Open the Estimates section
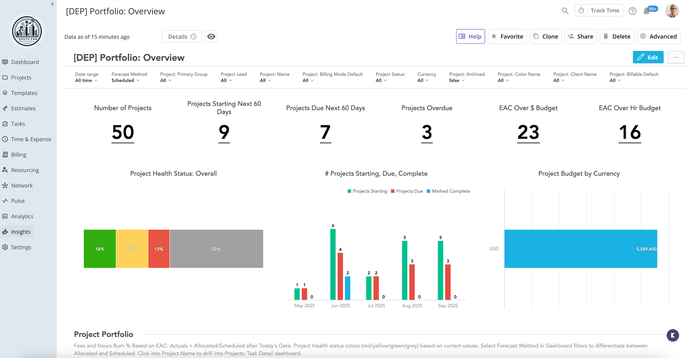Screen dimensions: 687x358 pos(23,108)
